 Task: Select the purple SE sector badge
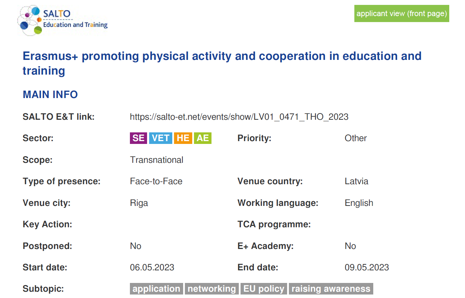click(138, 138)
